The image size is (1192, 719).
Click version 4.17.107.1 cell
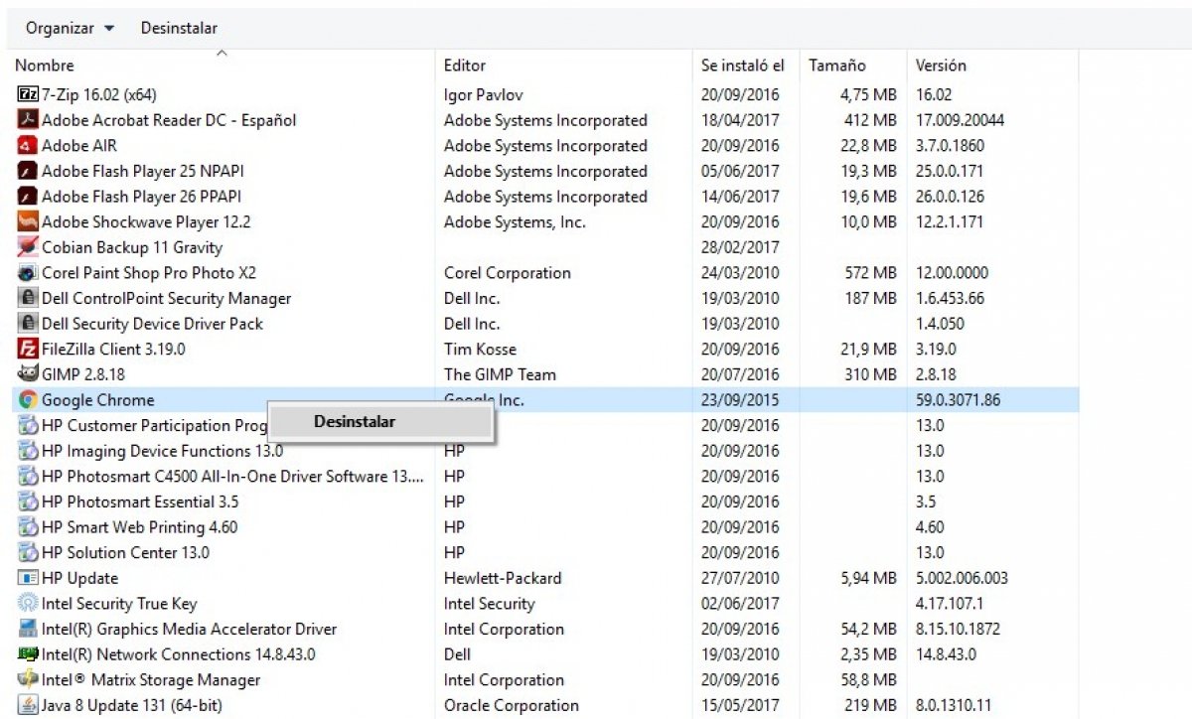point(950,604)
